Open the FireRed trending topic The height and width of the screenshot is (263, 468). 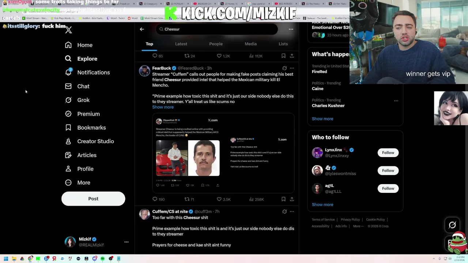pos(320,72)
